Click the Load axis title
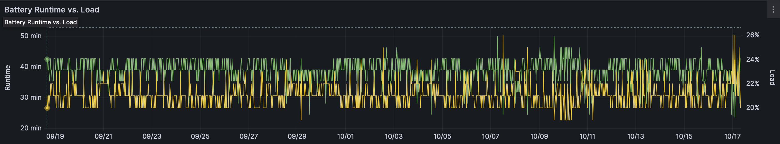The height and width of the screenshot is (144, 780). click(773, 78)
